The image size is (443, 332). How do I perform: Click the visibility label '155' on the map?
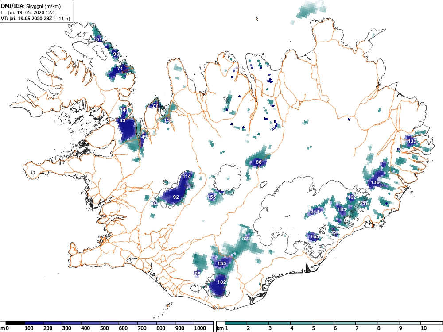(x=212, y=197)
